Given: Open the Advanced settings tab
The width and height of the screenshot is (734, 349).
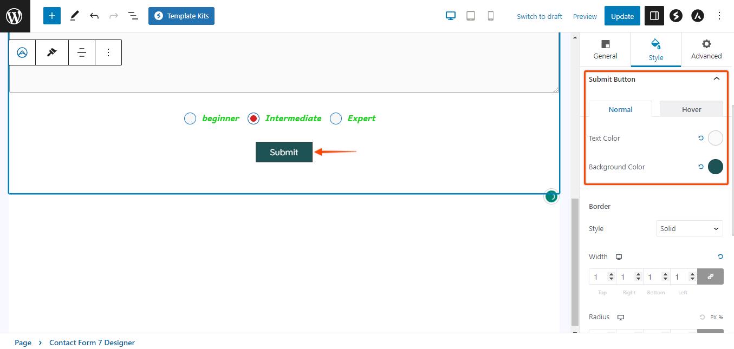Looking at the screenshot, I should pos(706,49).
